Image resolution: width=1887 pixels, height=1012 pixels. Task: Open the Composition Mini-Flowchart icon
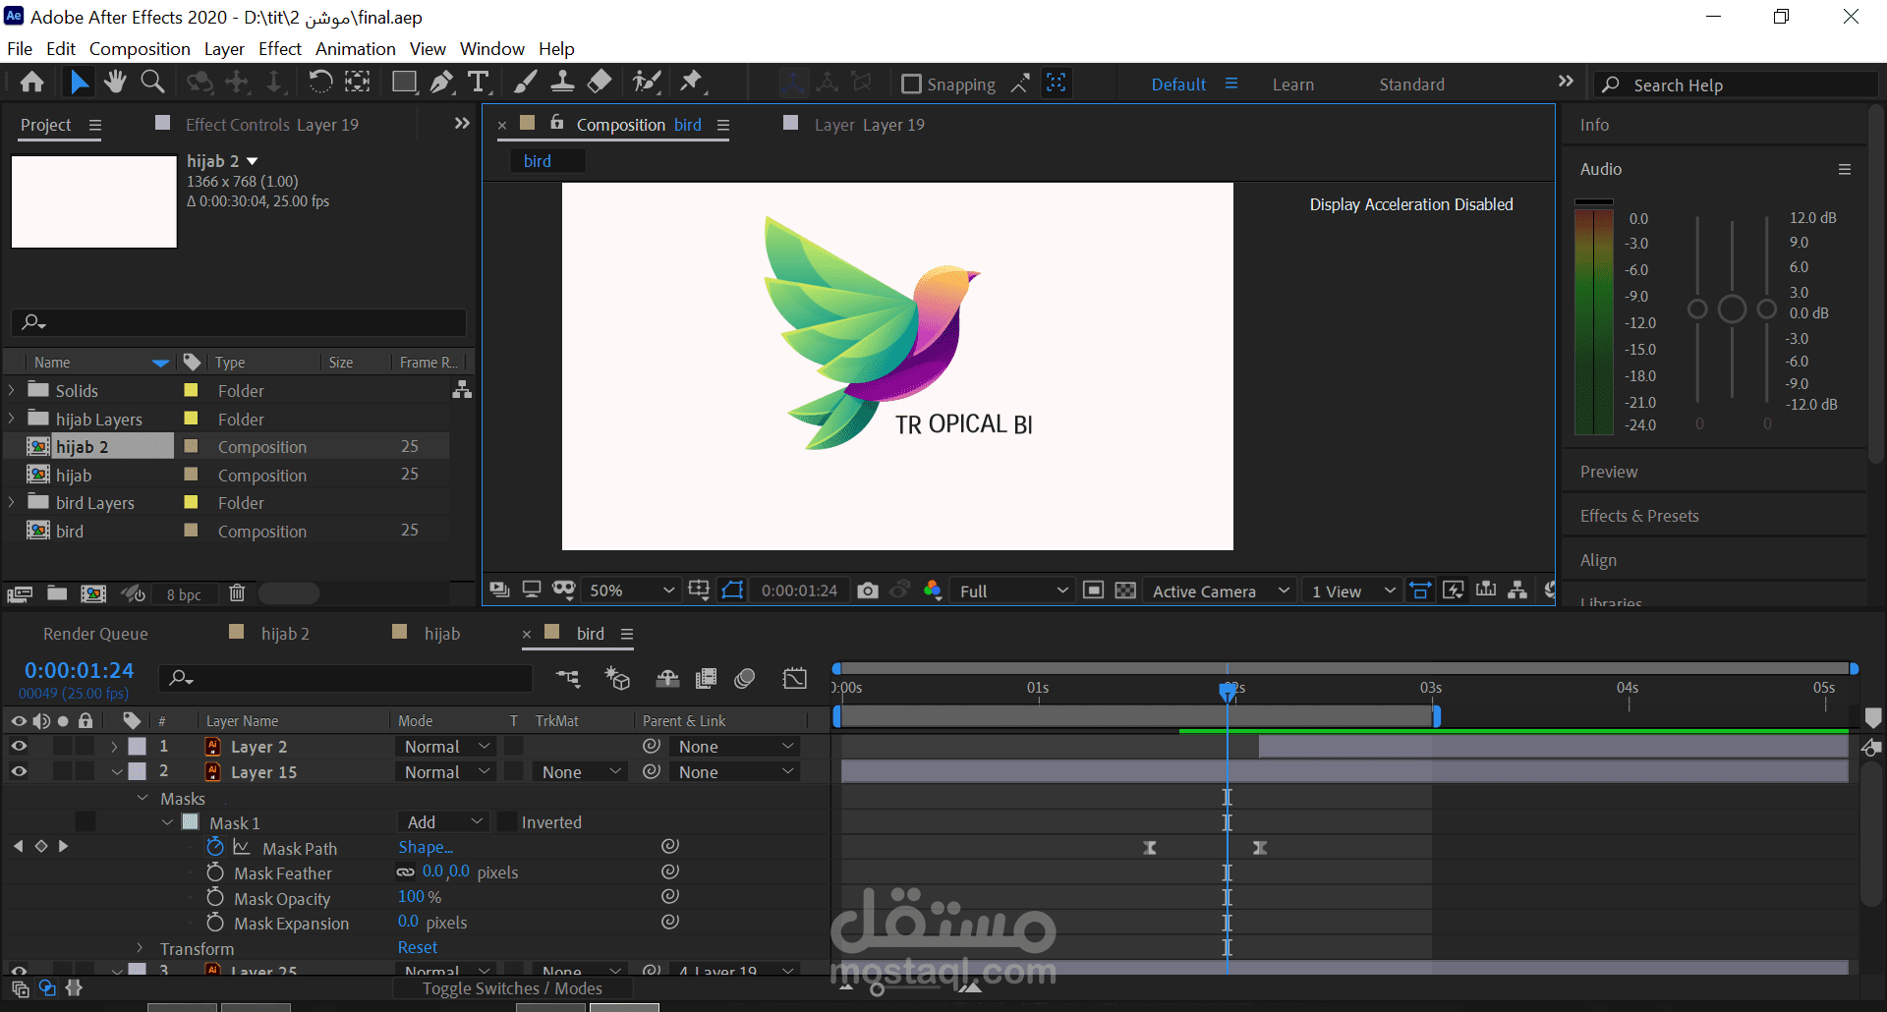click(x=568, y=678)
